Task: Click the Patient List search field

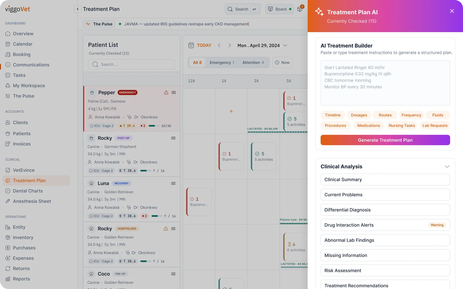Action: click(131, 64)
